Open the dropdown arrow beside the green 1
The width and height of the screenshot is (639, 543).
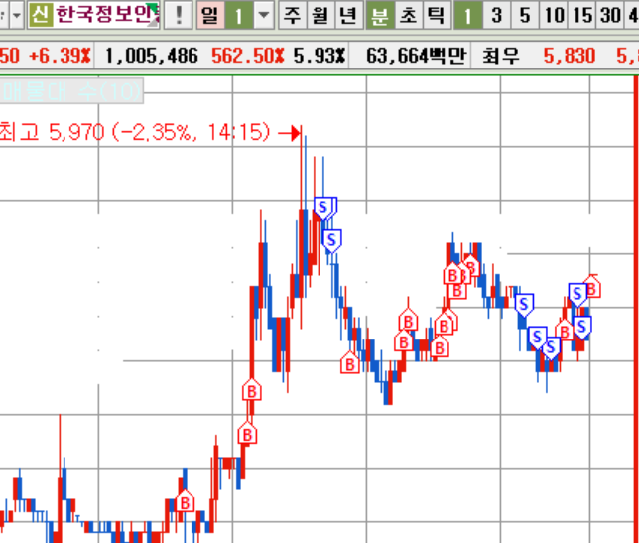pyautogui.click(x=263, y=14)
